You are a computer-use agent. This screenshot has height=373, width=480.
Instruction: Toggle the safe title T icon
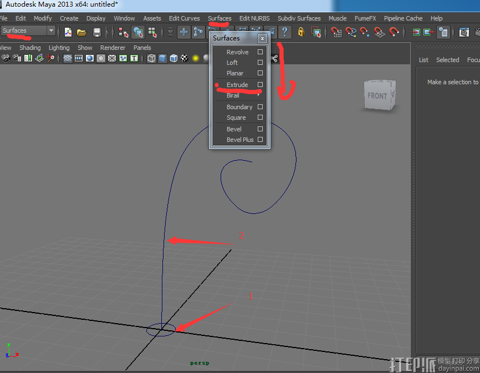tap(134, 58)
